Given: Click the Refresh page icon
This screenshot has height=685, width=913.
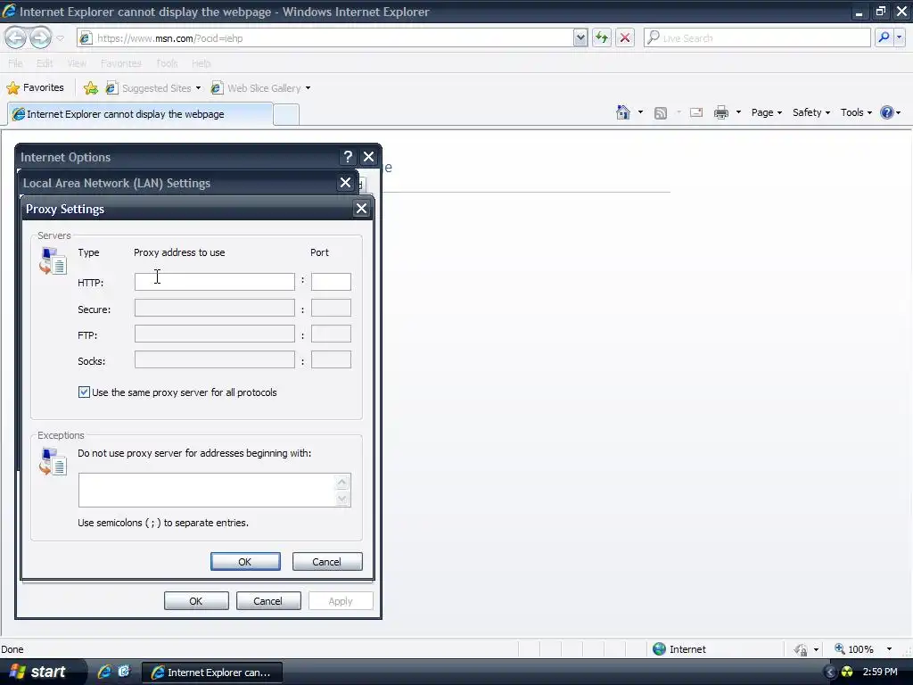Looking at the screenshot, I should [x=602, y=37].
